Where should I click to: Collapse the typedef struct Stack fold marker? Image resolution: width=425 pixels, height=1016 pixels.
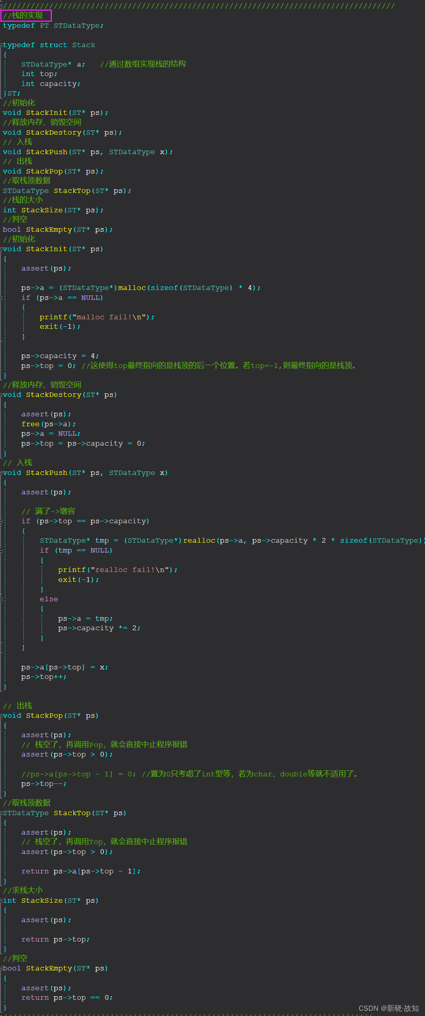(1, 45)
